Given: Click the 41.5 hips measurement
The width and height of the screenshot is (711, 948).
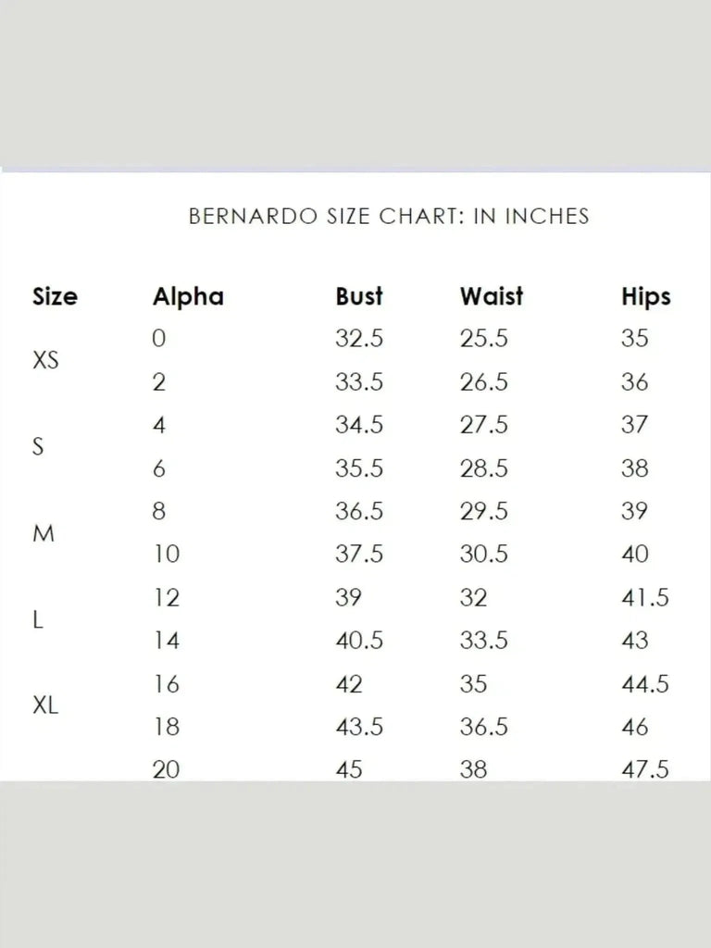Looking at the screenshot, I should 645,598.
